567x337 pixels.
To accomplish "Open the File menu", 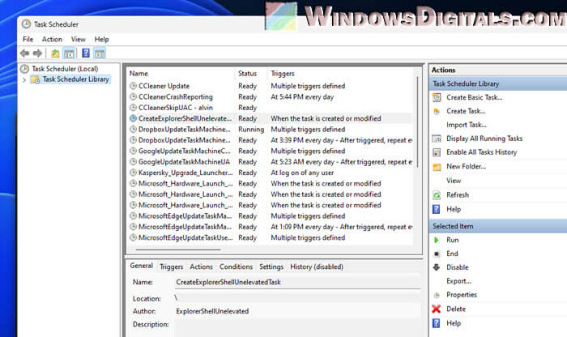I will click(28, 39).
